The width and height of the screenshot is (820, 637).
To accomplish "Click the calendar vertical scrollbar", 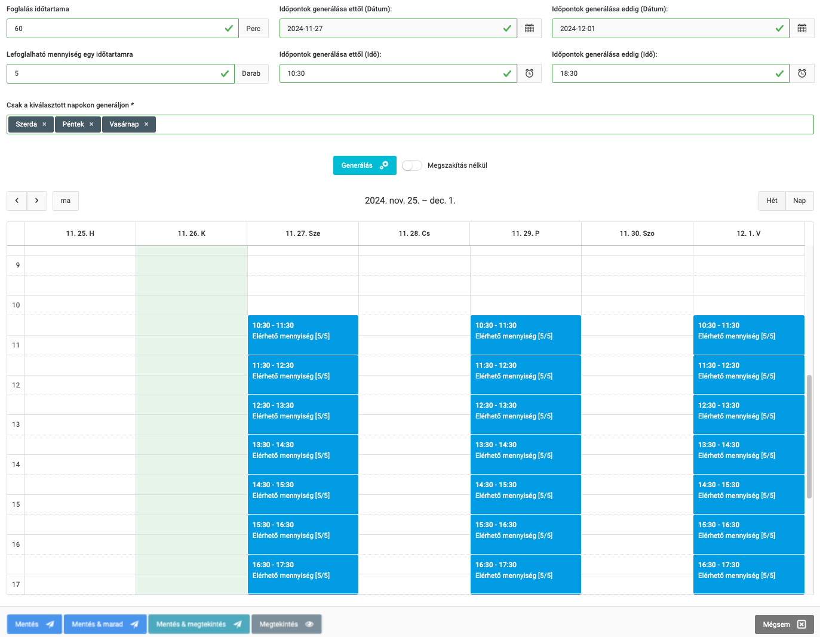I will 809,436.
